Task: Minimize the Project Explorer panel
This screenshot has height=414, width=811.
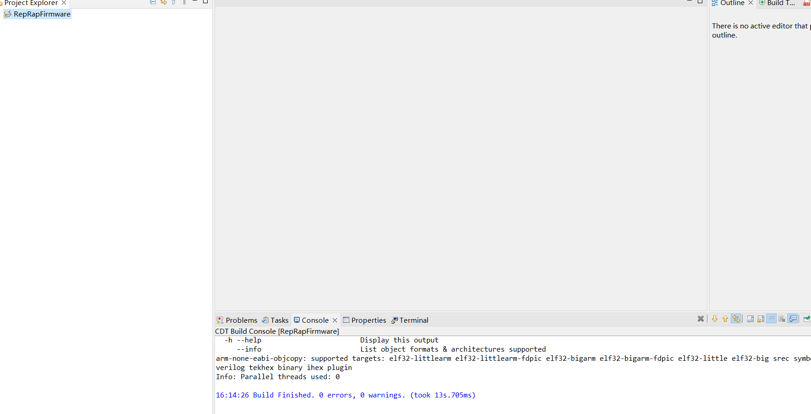Action: 195,2
